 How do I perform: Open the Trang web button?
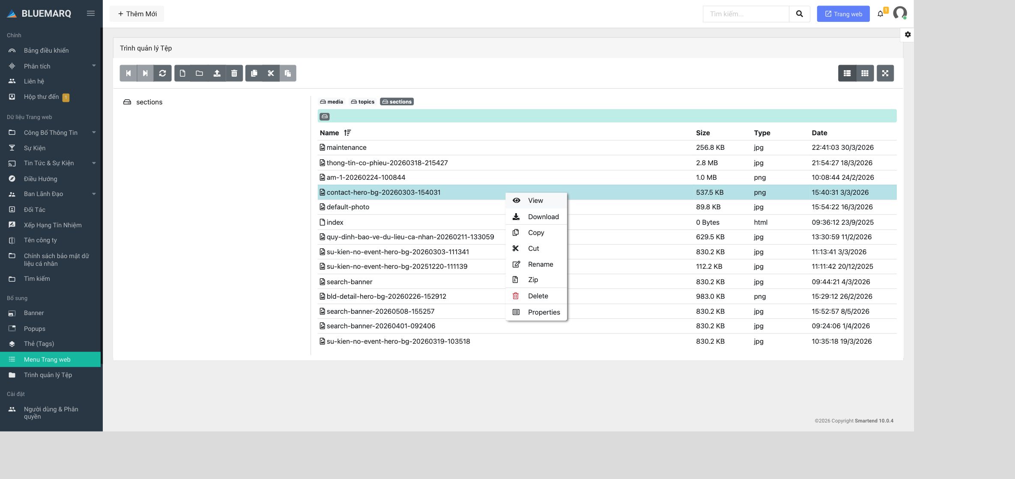click(x=843, y=14)
